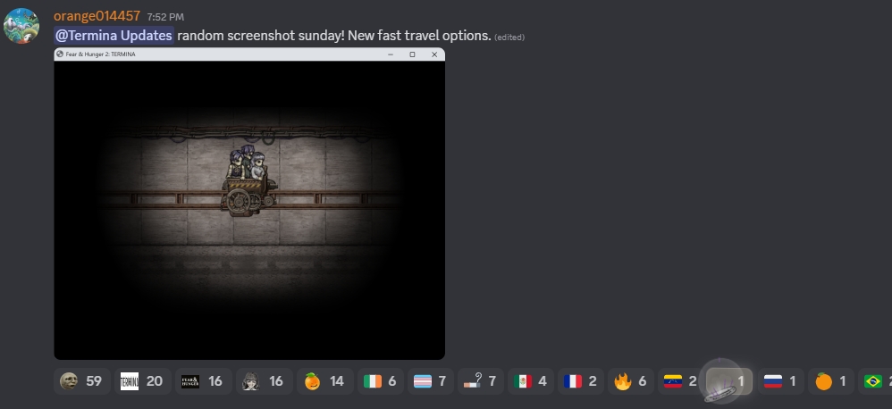Toggle the highlighted saw reaction with 1
This screenshot has width=892, height=409.
[730, 381]
